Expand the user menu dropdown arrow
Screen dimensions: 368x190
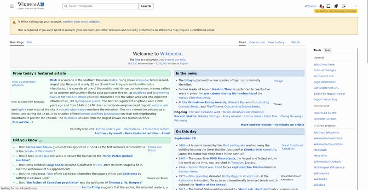pos(356,6)
